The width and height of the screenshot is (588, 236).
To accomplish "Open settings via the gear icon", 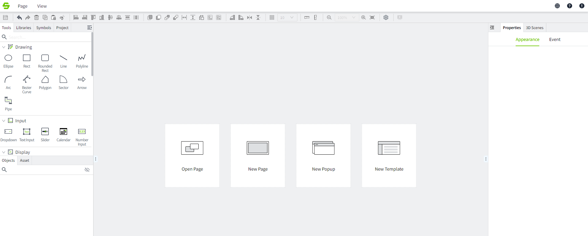I will point(386,17).
